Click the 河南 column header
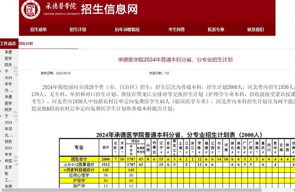Screen dimensions: 295x192 click(x=226, y=147)
